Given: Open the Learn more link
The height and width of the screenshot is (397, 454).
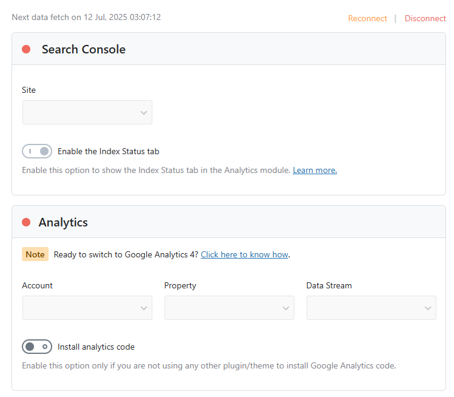Looking at the screenshot, I should tap(314, 170).
